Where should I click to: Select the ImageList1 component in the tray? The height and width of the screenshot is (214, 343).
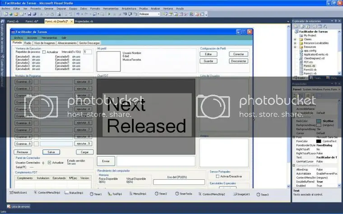click(241, 194)
